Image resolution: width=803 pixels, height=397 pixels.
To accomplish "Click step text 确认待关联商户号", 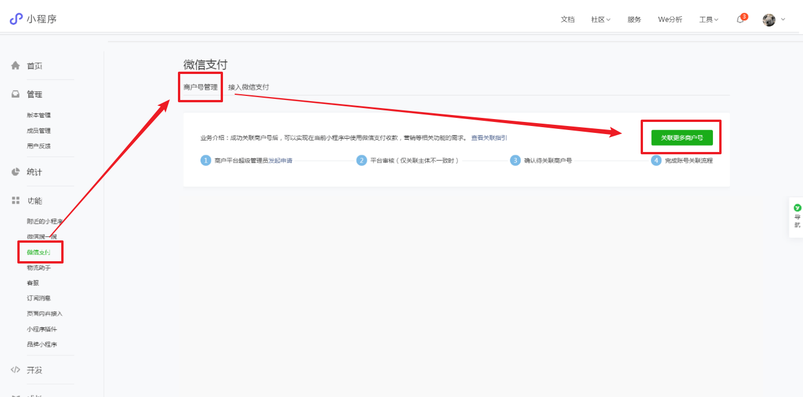I will pyautogui.click(x=548, y=161).
